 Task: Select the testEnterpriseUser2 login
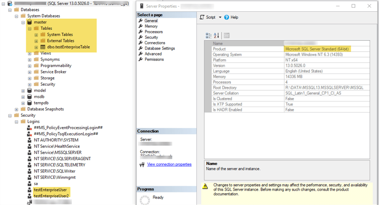(x=52, y=196)
